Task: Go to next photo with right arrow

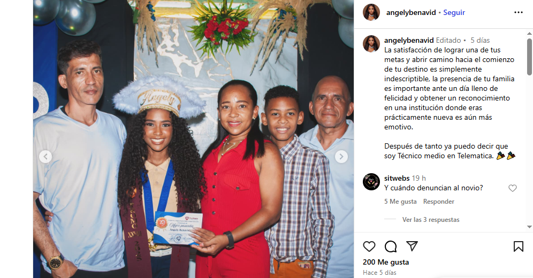Action: (x=341, y=157)
